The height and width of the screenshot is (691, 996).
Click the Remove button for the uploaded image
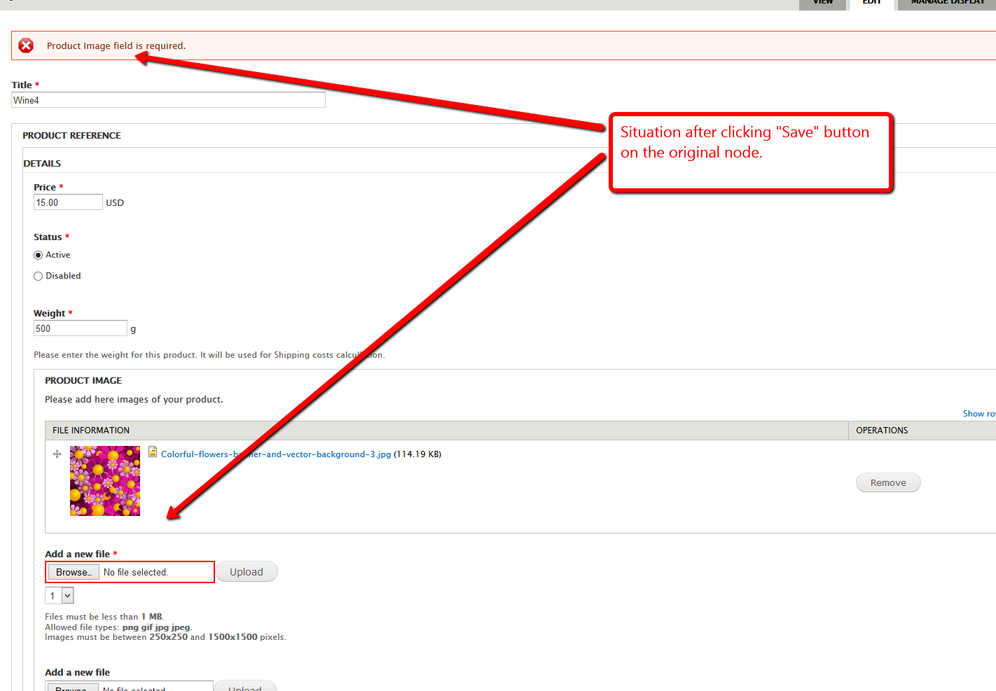[887, 482]
